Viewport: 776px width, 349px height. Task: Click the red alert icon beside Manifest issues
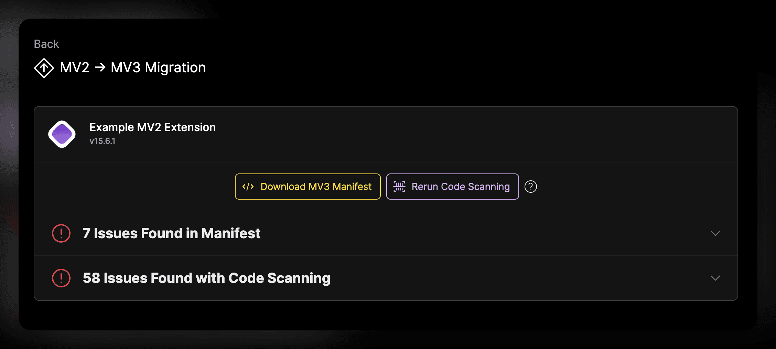click(61, 233)
